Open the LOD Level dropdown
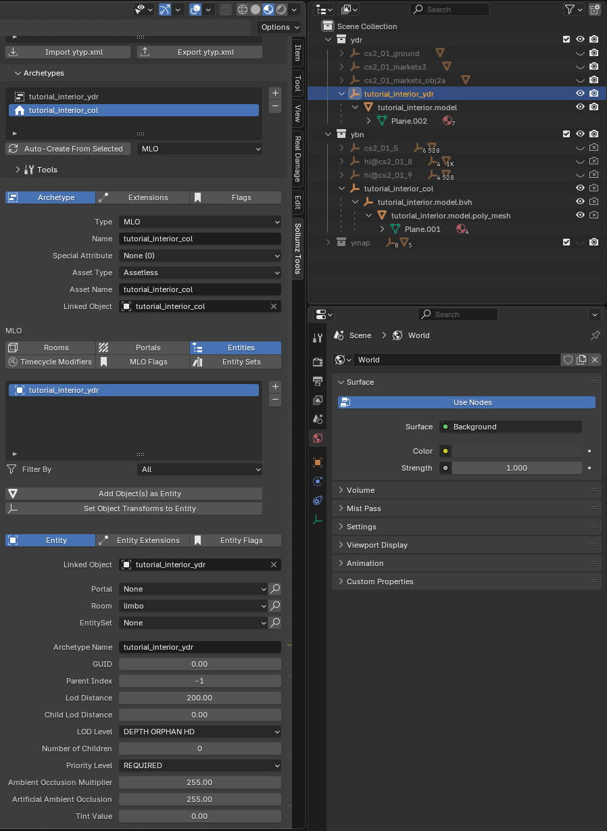607x831 pixels. (200, 732)
